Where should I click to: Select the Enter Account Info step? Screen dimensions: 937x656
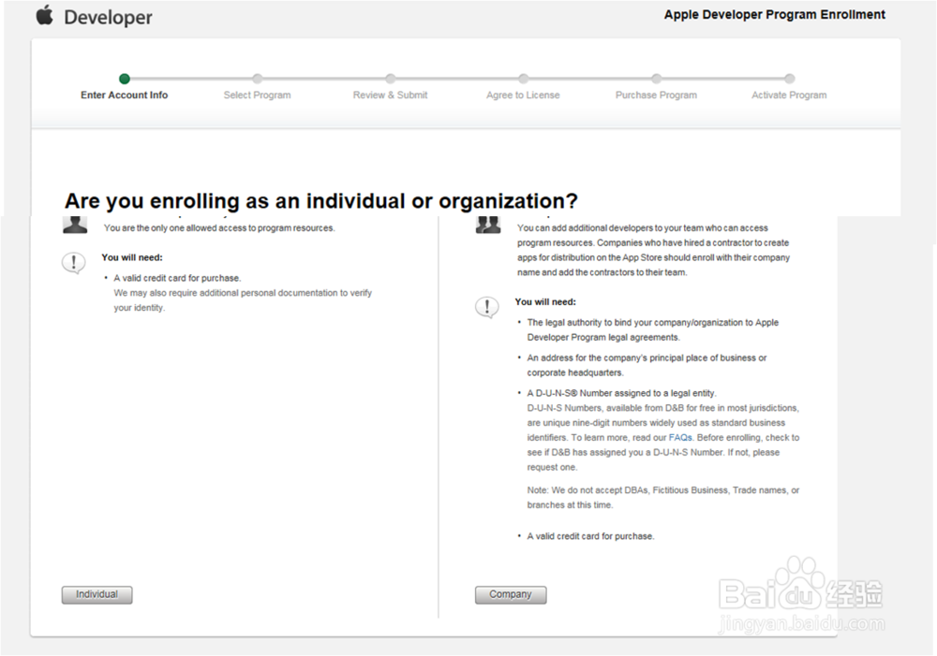[125, 95]
